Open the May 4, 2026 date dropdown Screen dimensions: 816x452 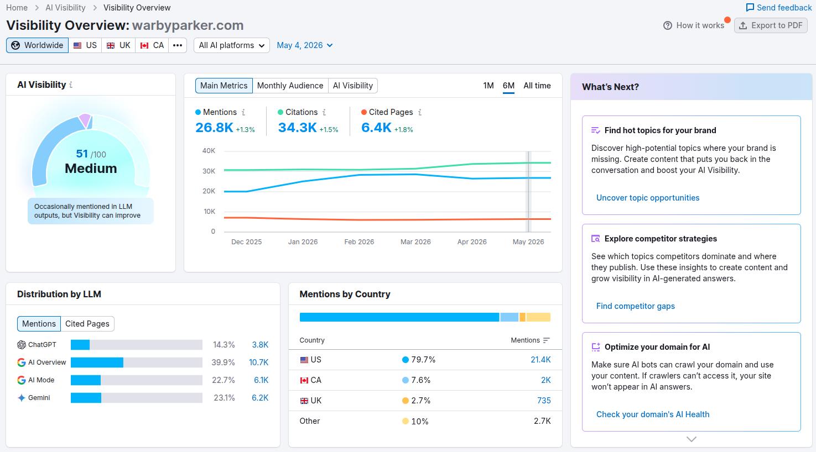[x=305, y=45]
